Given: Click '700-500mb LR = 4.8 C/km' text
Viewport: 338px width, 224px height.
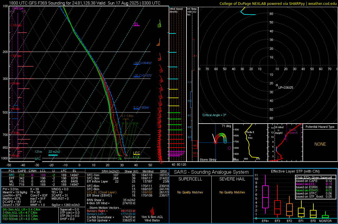Looking at the screenshot, I should point(20,219).
